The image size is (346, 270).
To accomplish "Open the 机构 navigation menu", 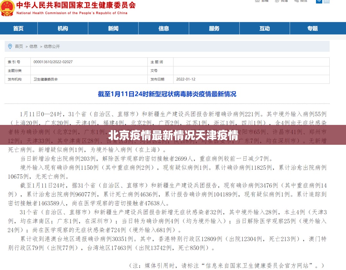I will pos(63,29).
